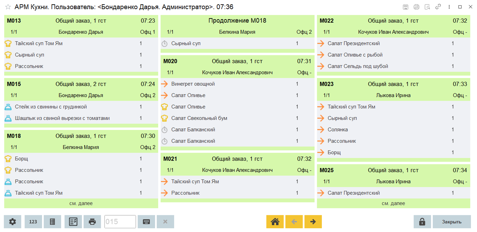Open the on-screen keyboard button
Screen dimensions: 477x232
pyautogui.click(x=146, y=222)
